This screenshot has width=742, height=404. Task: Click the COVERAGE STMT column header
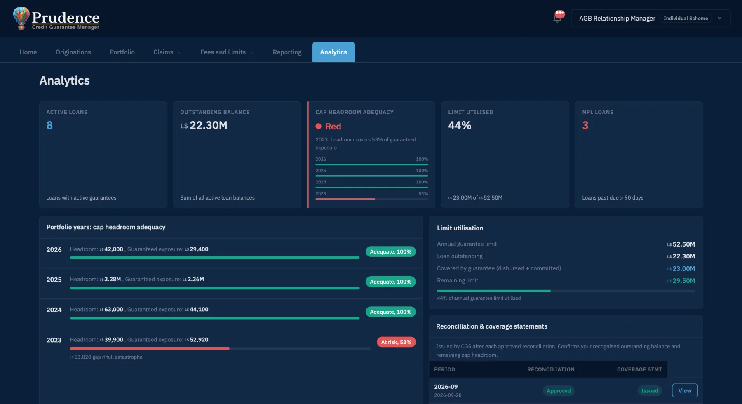[639, 369]
